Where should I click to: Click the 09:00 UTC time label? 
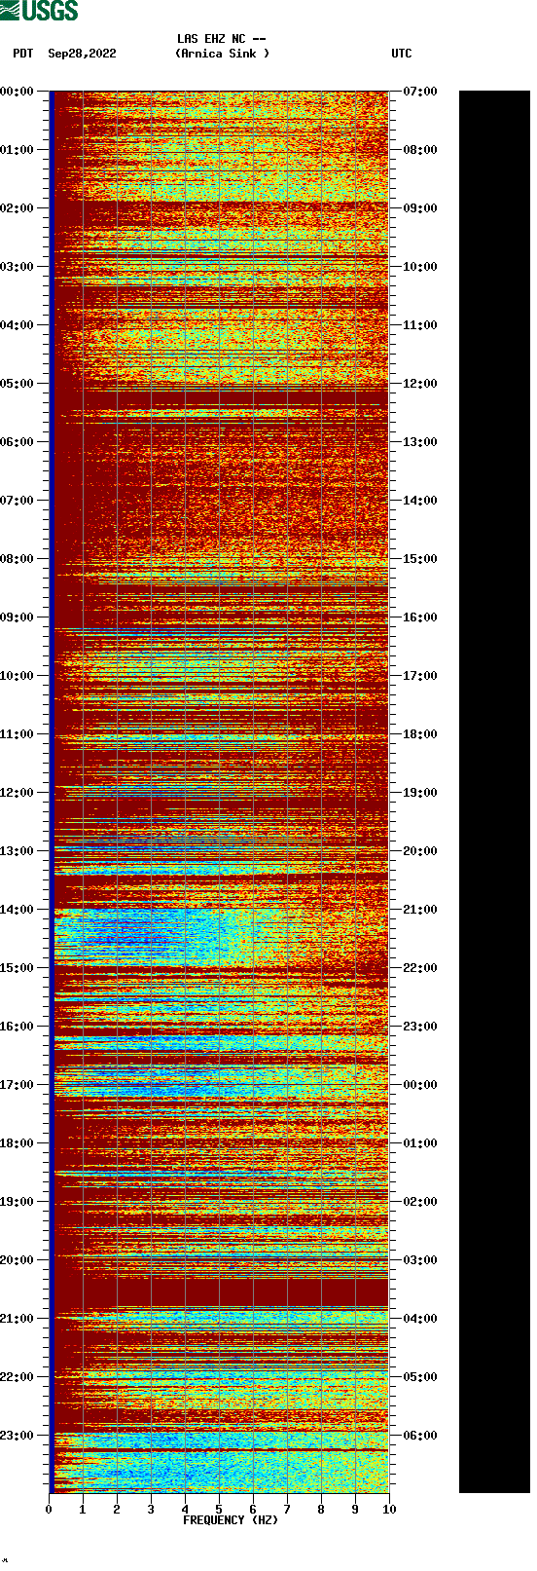click(420, 208)
